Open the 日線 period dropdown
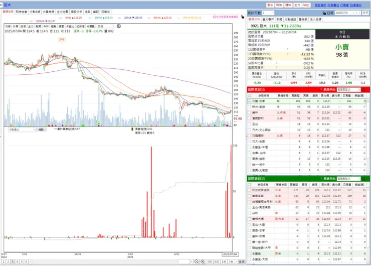Viewport: 371px width, 266px height. point(106,26)
